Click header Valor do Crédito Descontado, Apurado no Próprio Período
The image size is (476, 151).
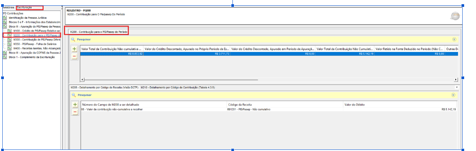187,49
